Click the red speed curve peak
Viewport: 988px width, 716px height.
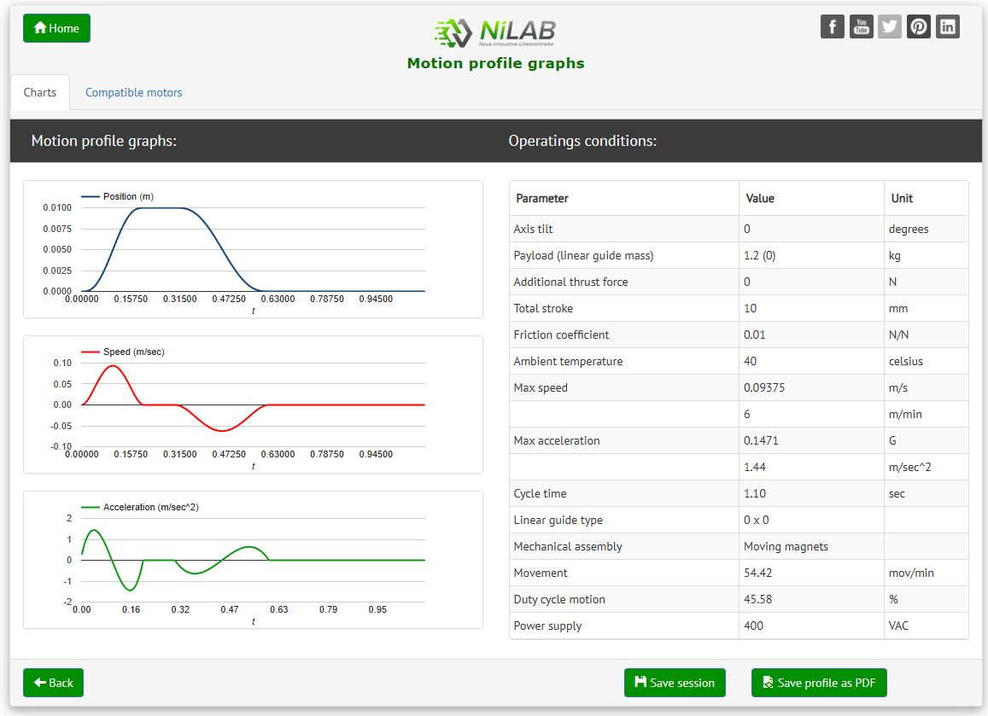pos(112,365)
